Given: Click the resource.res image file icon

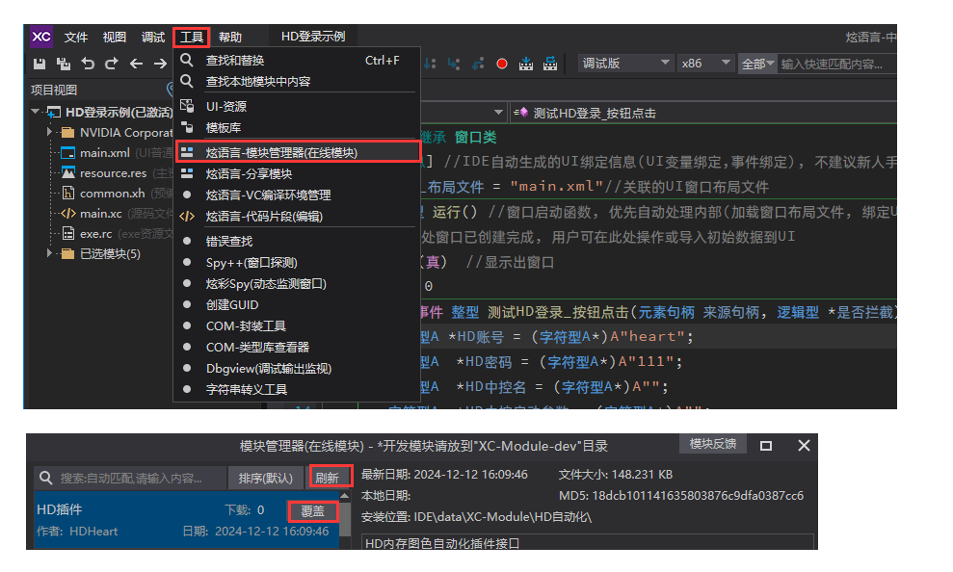Looking at the screenshot, I should click(x=68, y=173).
